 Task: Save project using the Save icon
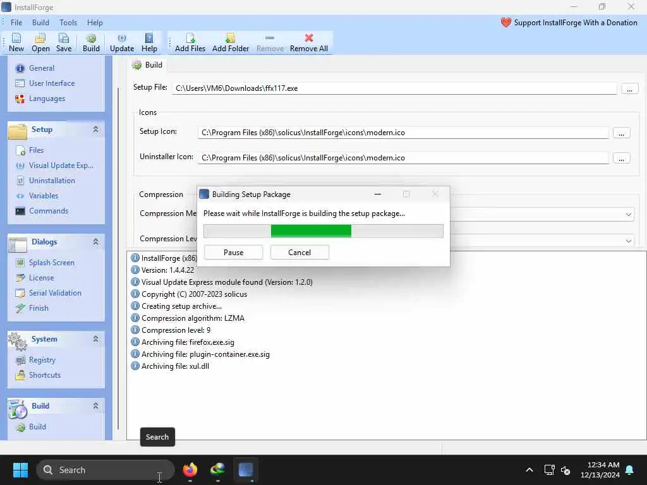(x=64, y=42)
